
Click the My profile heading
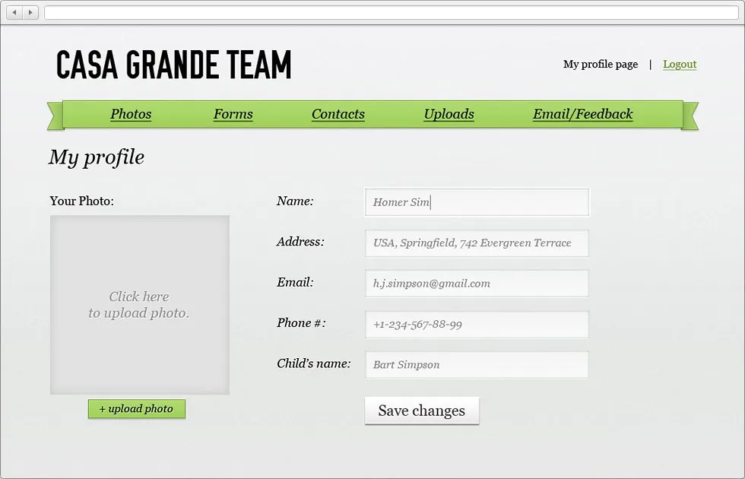tap(97, 157)
